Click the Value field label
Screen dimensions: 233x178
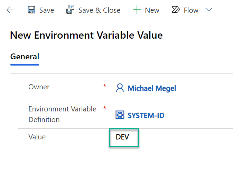pos(37,137)
